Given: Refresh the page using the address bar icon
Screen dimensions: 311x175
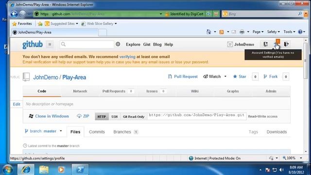Looking at the screenshot, I should click(209, 14).
